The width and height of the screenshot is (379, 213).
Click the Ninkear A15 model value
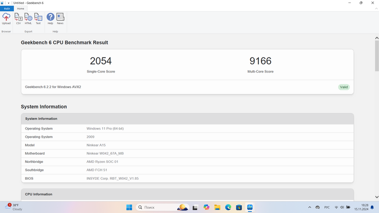tap(96, 145)
